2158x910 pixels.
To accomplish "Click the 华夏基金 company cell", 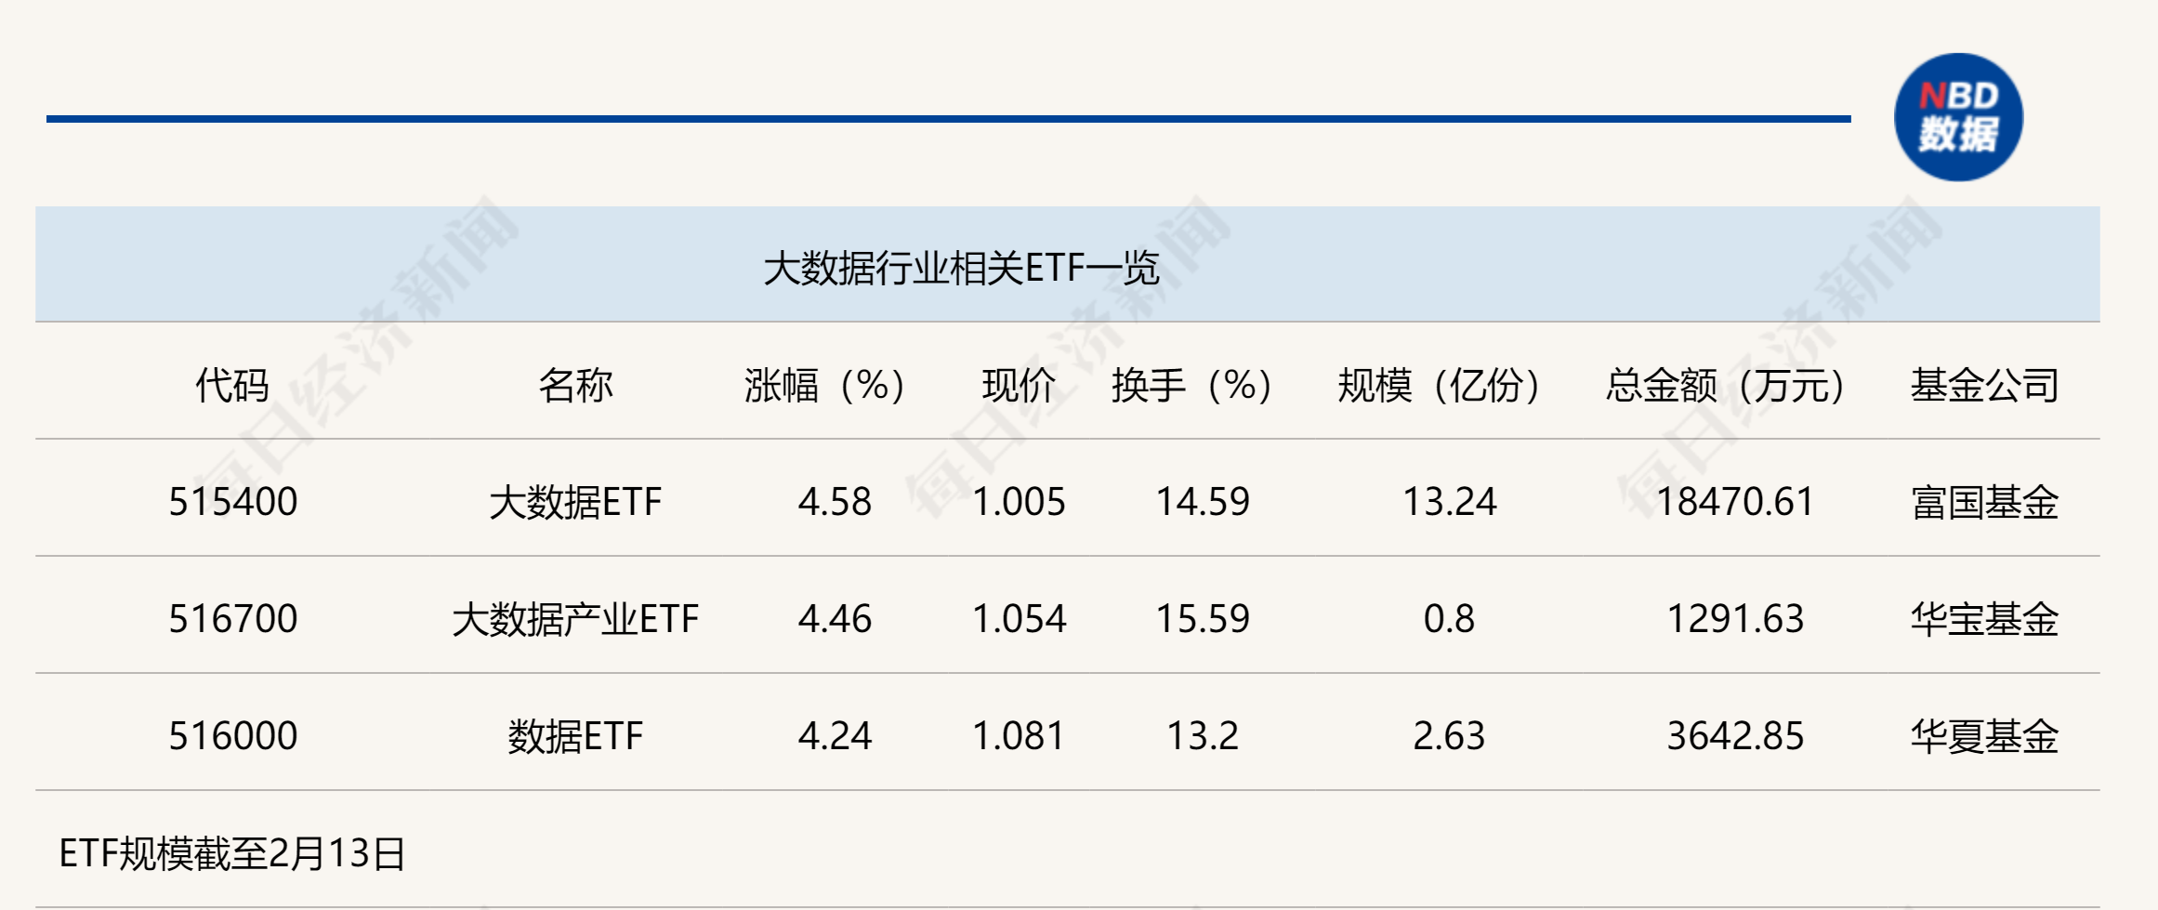I will click(x=1984, y=736).
